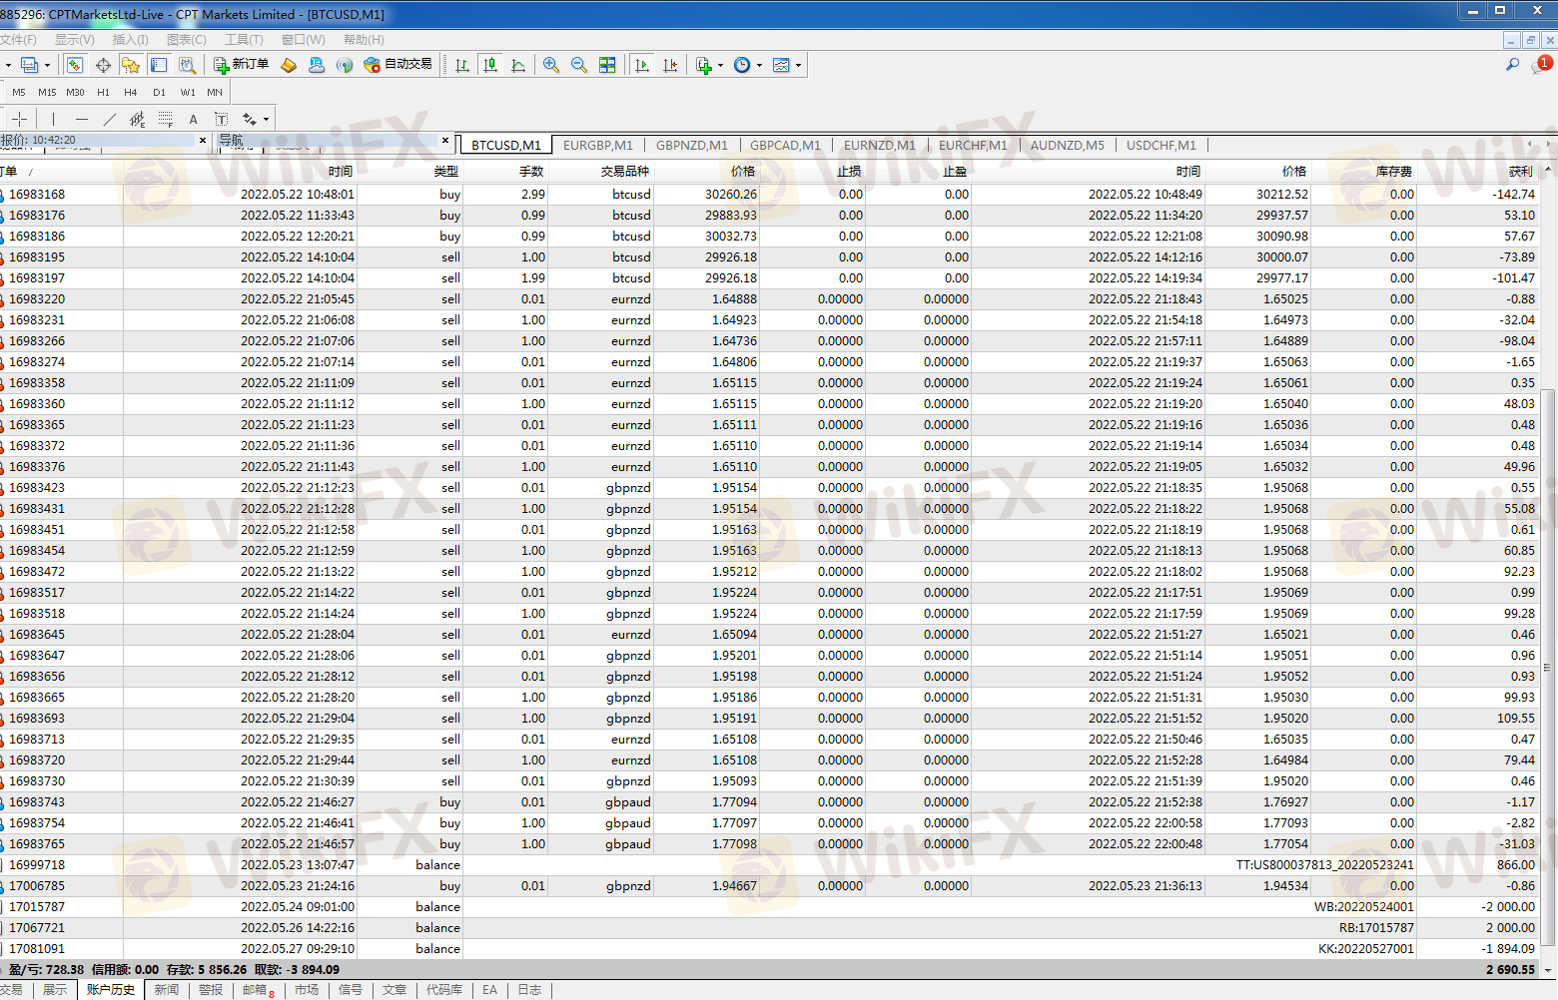Open the 插入(I) menu
This screenshot has height=1000, width=1558.
130,40
